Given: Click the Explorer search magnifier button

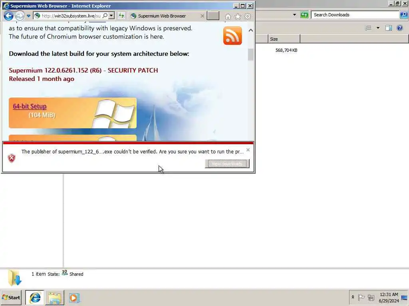Looking at the screenshot, I should tap(404, 15).
